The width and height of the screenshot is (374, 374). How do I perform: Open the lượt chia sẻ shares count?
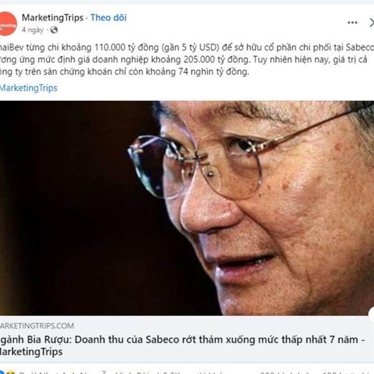click(347, 372)
